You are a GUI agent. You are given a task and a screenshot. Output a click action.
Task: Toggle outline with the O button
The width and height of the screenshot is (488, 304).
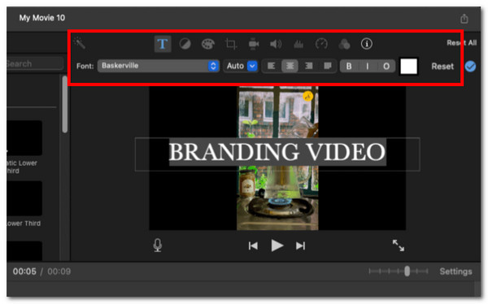click(x=386, y=67)
